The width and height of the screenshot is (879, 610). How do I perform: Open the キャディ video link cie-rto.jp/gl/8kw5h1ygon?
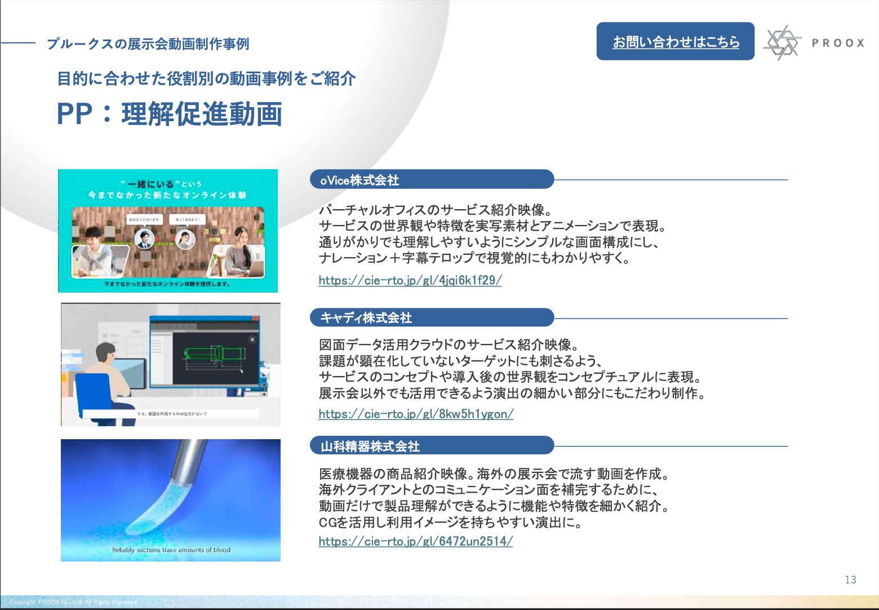[416, 414]
